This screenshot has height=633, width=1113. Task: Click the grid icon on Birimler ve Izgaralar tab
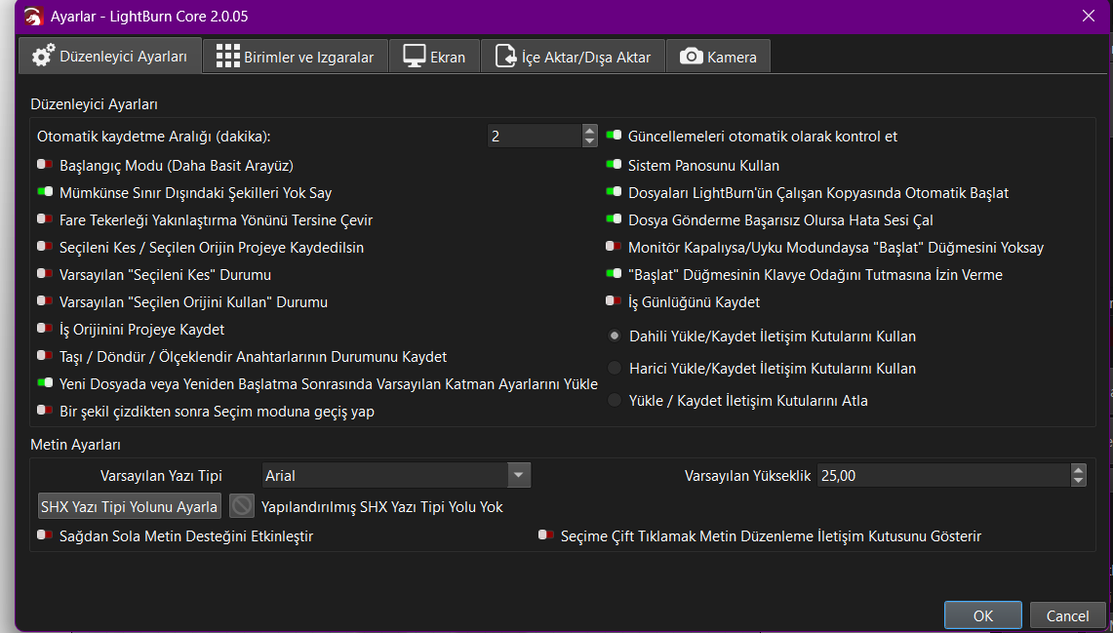227,57
